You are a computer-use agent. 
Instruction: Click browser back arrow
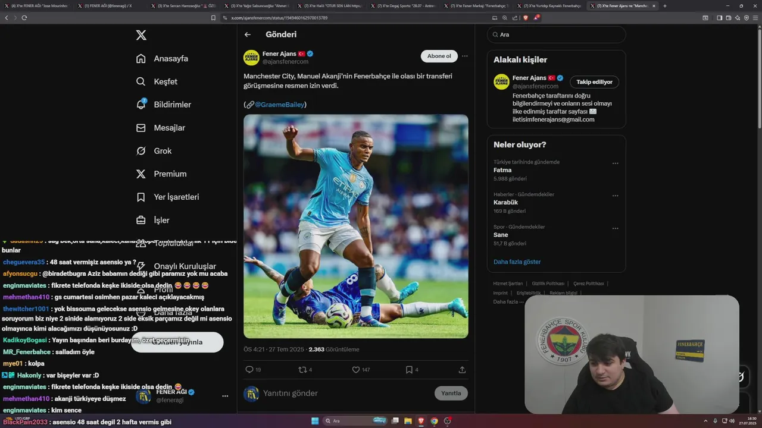7,18
